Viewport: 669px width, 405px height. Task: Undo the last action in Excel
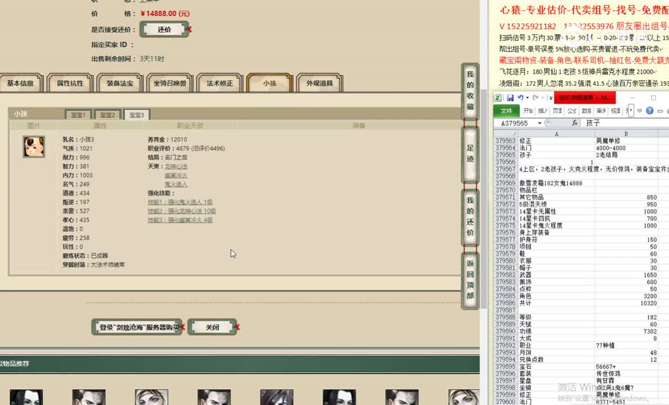tap(520, 98)
